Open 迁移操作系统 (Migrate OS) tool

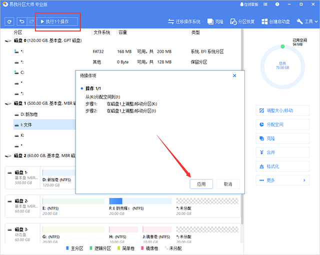point(184,22)
